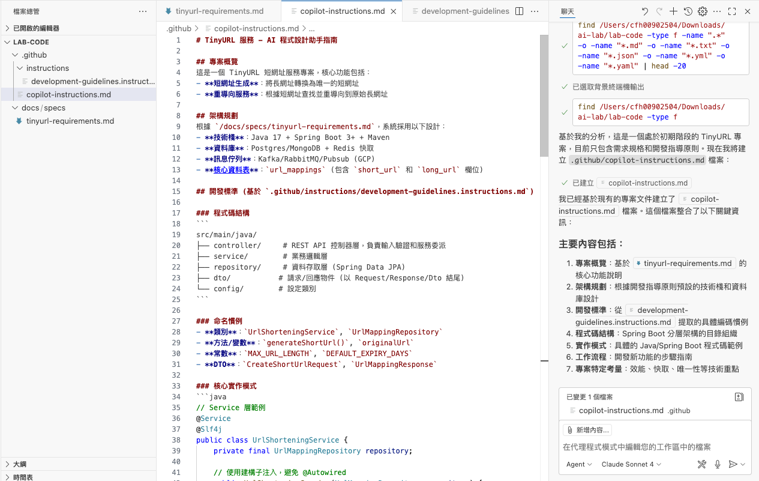Click the 新增內容... attach context button
This screenshot has width=759, height=481.
click(x=587, y=430)
